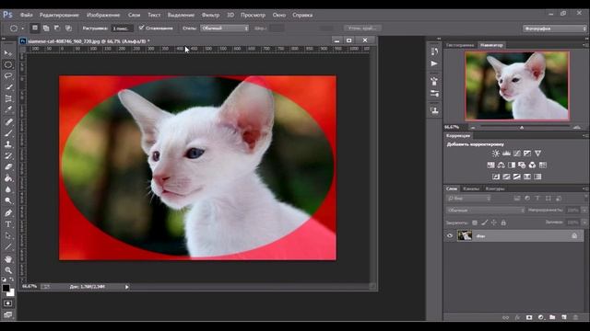Toggle lock position in Layers panel

click(494, 223)
